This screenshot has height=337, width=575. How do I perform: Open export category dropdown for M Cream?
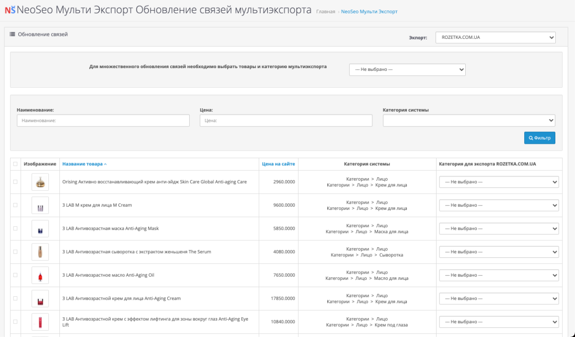tap(499, 205)
